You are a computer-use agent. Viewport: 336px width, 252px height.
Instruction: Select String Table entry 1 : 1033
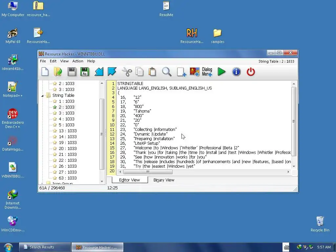[x=66, y=101]
